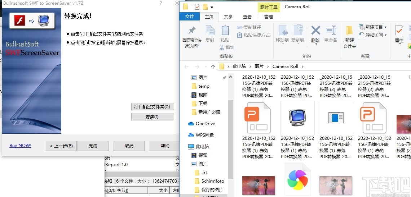Open the recent locations dropdown arrow
Image resolution: width=411 pixels, height=197 pixels.
tap(205, 67)
